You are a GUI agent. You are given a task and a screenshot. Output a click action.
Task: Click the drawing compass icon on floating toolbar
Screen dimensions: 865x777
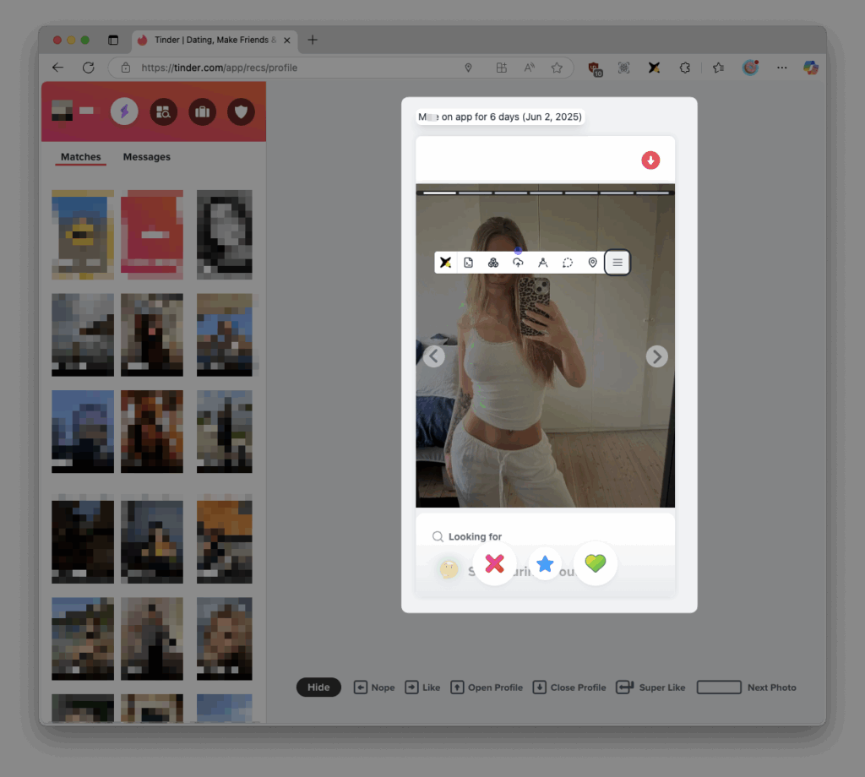(x=543, y=263)
